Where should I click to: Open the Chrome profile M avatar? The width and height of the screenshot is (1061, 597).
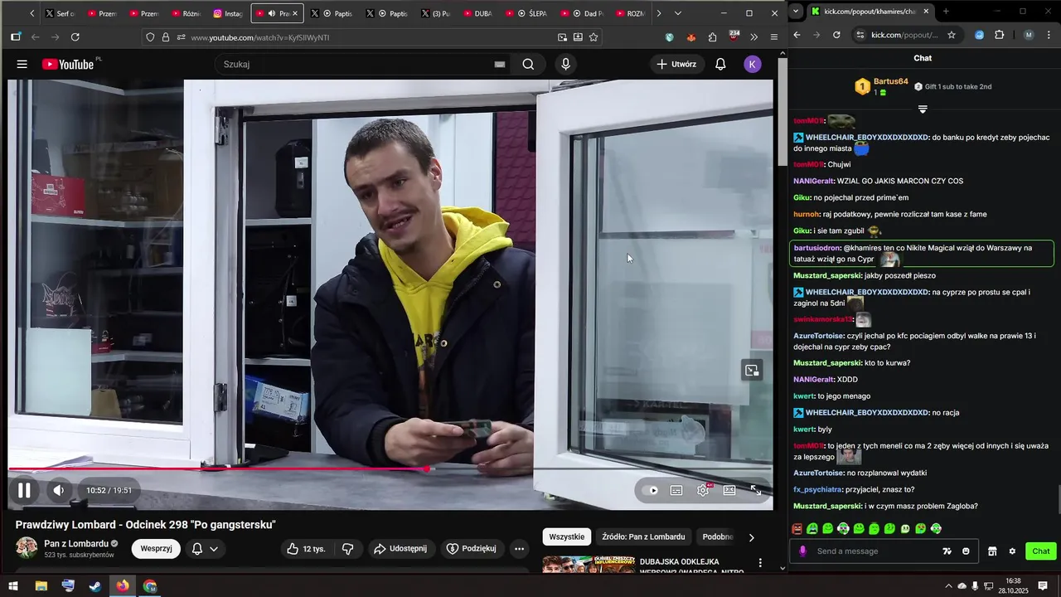(x=1029, y=35)
